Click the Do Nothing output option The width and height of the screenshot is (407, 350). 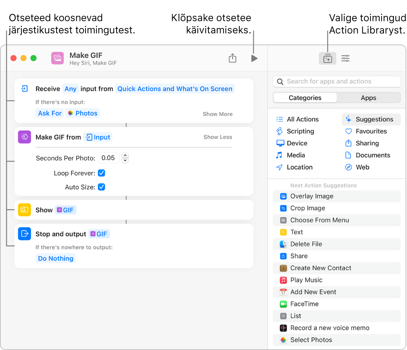coord(56,259)
